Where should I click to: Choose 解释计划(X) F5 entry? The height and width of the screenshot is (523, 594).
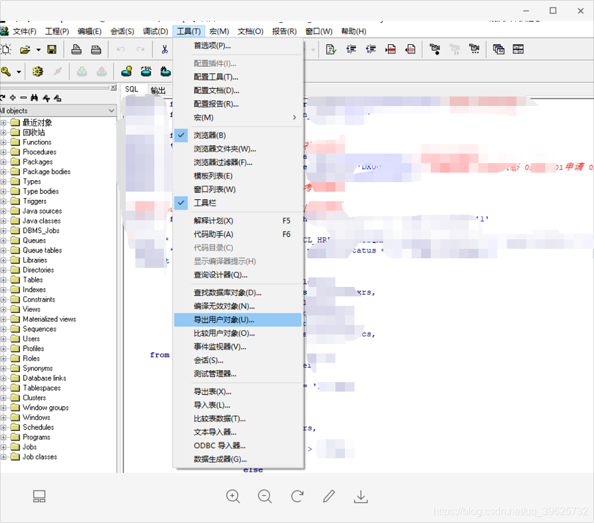click(x=238, y=221)
